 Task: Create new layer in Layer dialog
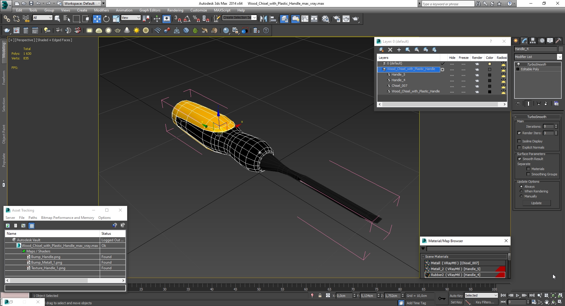(381, 50)
